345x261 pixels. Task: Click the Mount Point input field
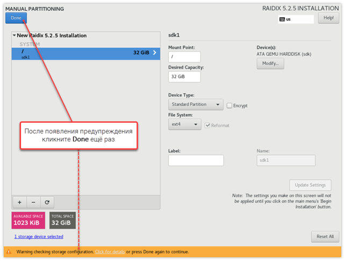[184, 57]
